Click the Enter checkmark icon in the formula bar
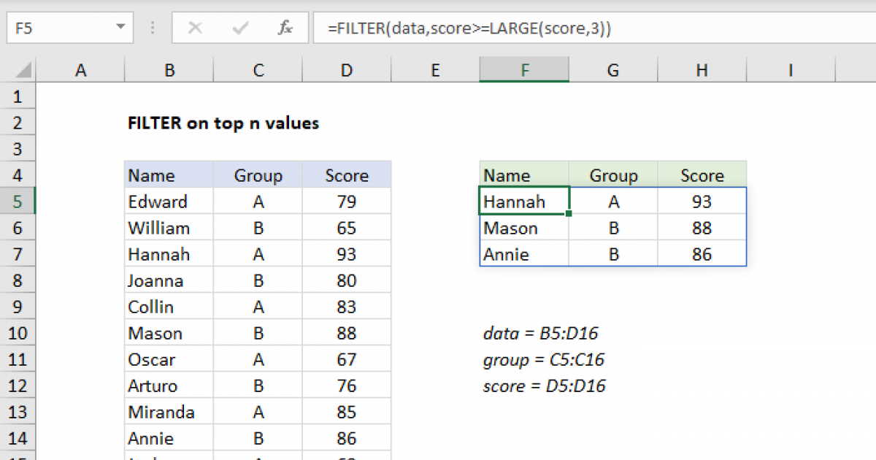The height and width of the screenshot is (460, 876). [238, 28]
